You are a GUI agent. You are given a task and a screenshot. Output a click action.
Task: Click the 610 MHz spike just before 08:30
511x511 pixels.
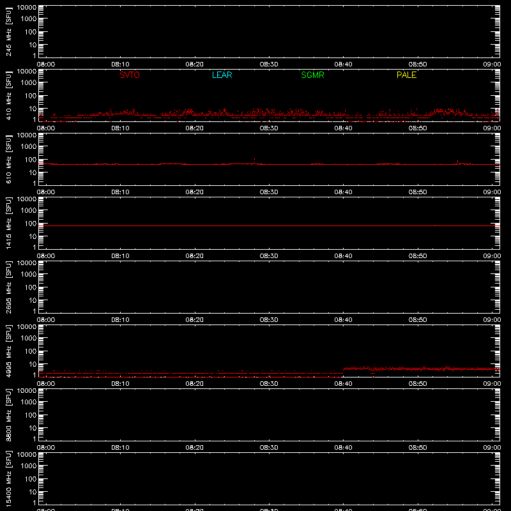[x=254, y=161]
